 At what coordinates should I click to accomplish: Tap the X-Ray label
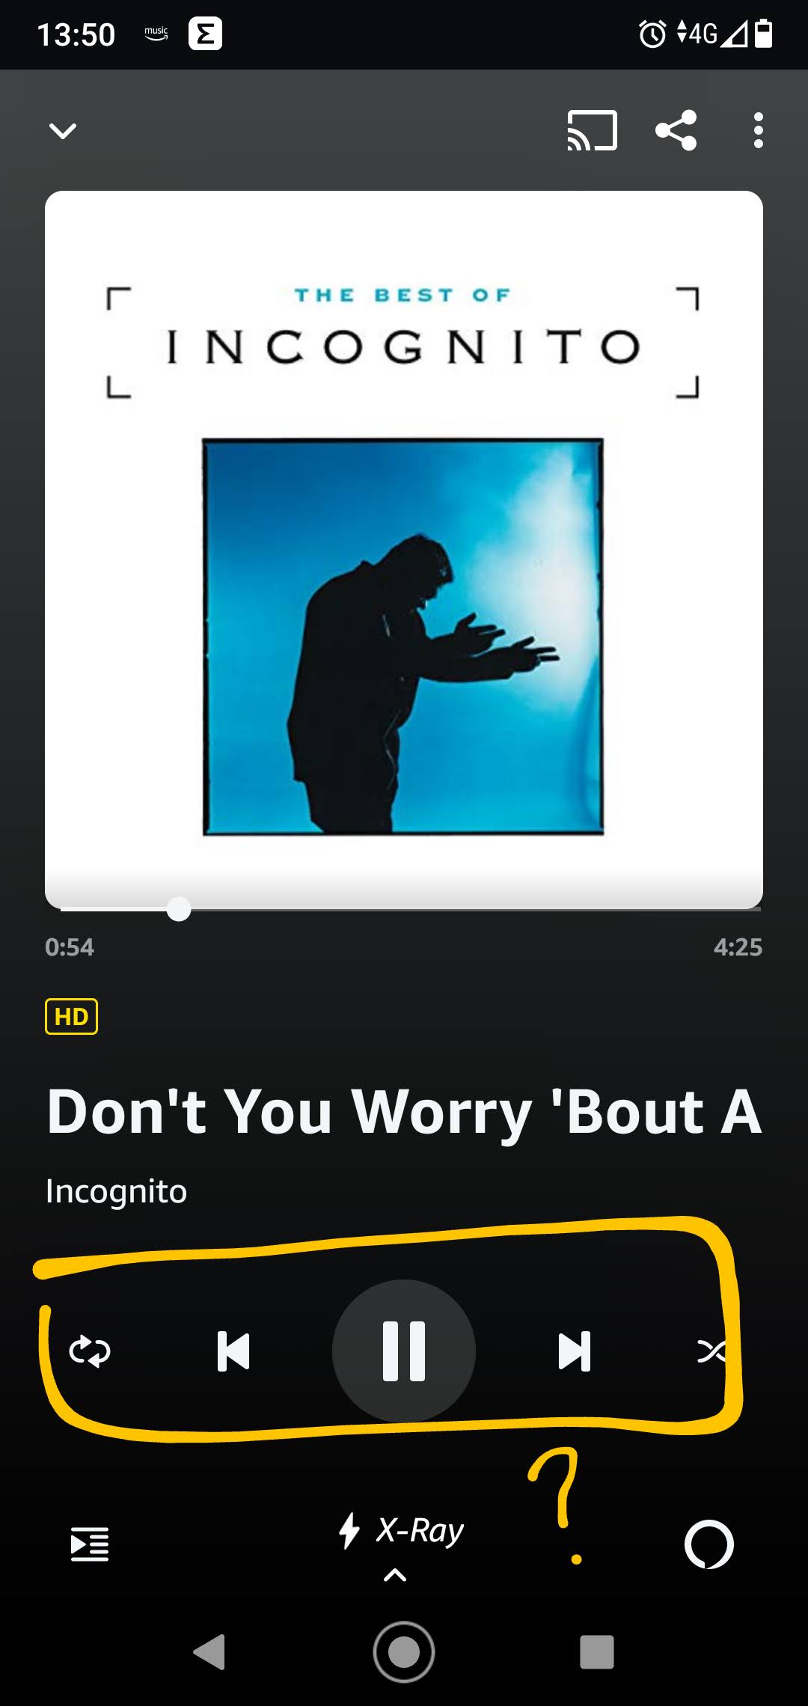click(420, 1531)
